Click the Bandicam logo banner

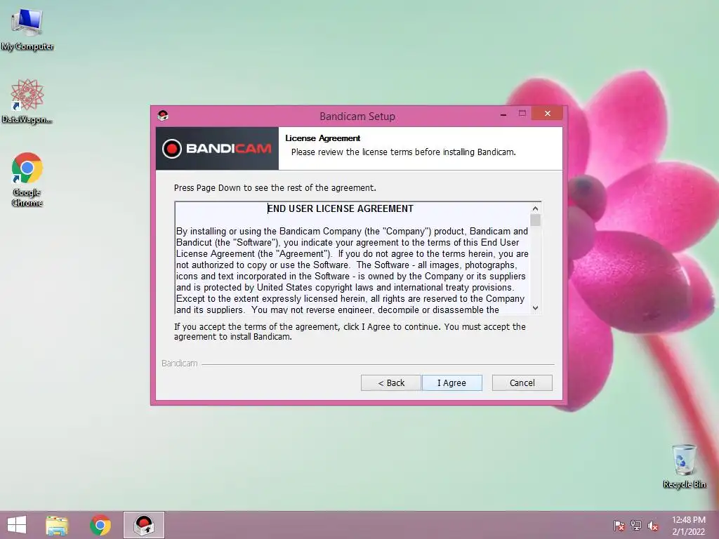pos(218,149)
